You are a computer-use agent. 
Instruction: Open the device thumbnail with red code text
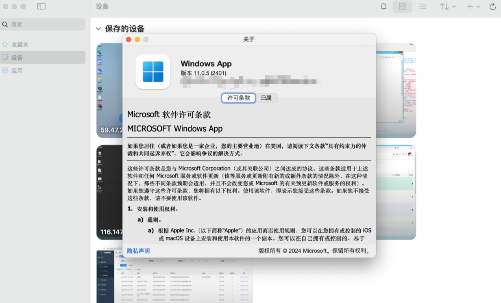(x=396, y=90)
